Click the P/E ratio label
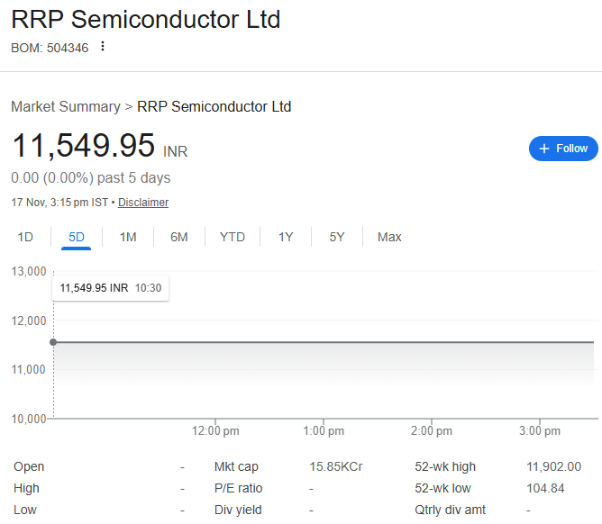The width and height of the screenshot is (602, 524). [238, 488]
